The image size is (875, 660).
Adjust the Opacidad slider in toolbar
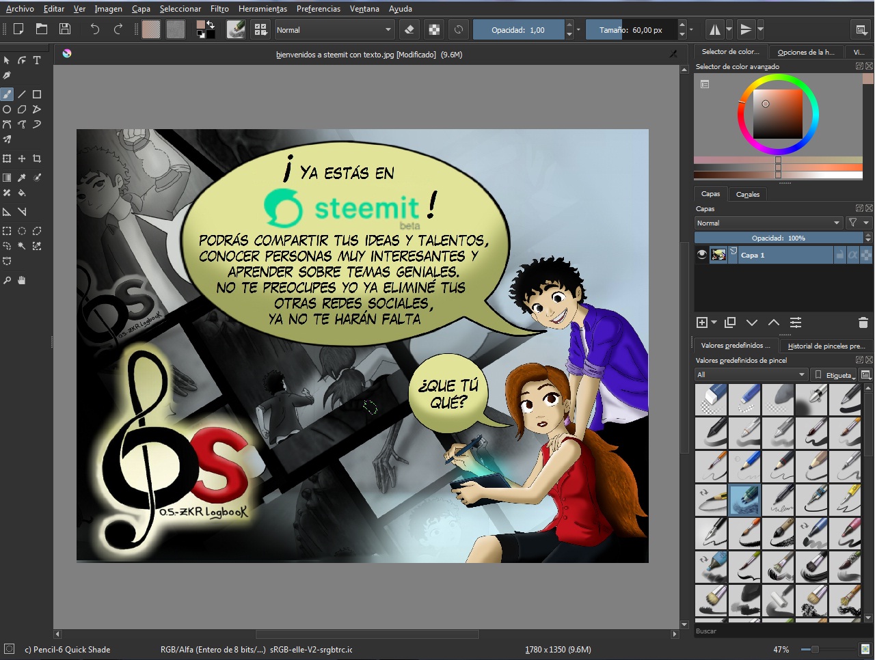click(x=518, y=29)
